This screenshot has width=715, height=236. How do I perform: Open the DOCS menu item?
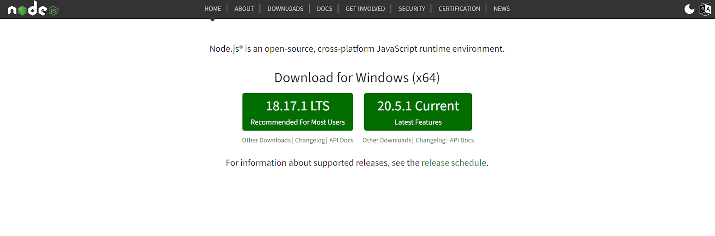pos(324,8)
